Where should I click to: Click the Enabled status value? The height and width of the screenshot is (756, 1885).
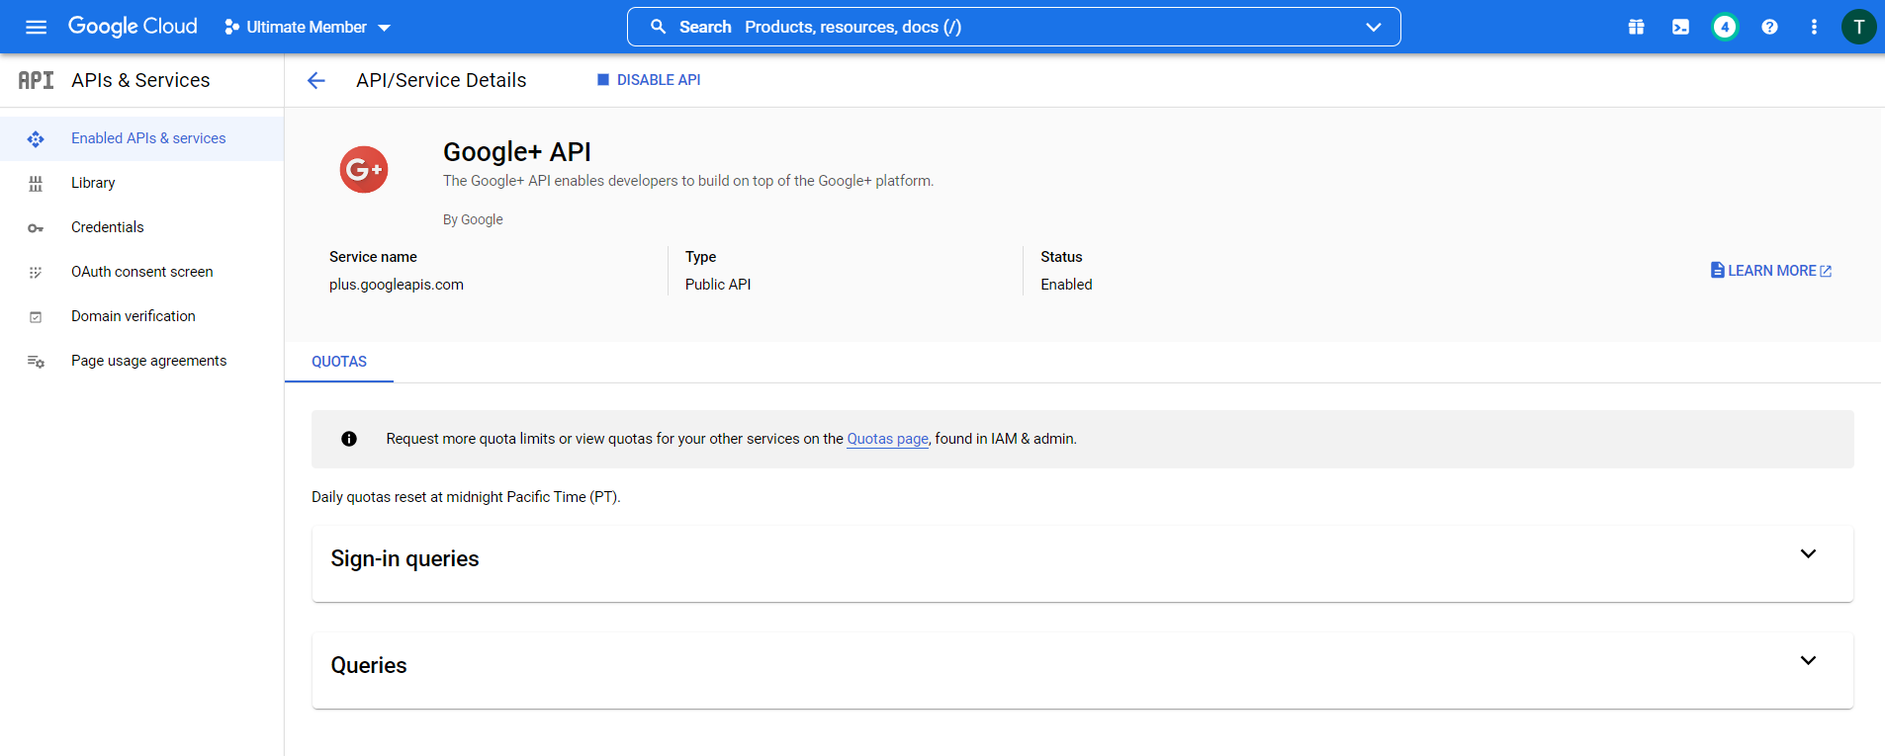1066,285
